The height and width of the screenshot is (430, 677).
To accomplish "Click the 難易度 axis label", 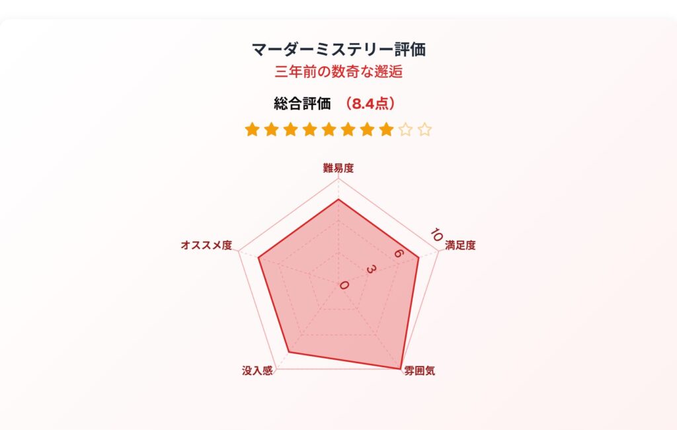I will [x=338, y=168].
